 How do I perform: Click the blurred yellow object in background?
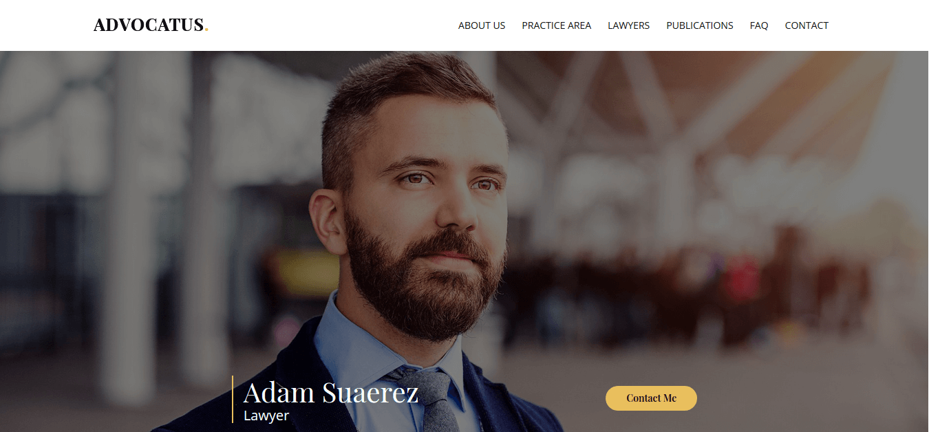pos(308,272)
